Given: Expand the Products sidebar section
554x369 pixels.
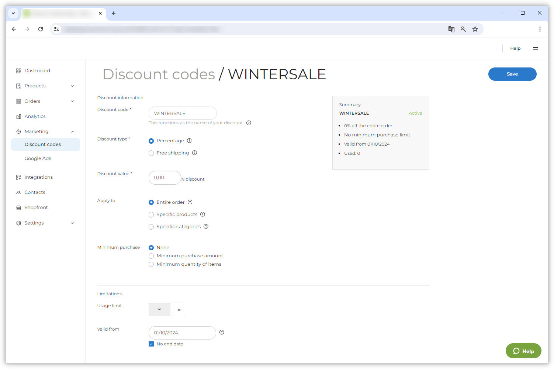Looking at the screenshot, I should [73, 86].
